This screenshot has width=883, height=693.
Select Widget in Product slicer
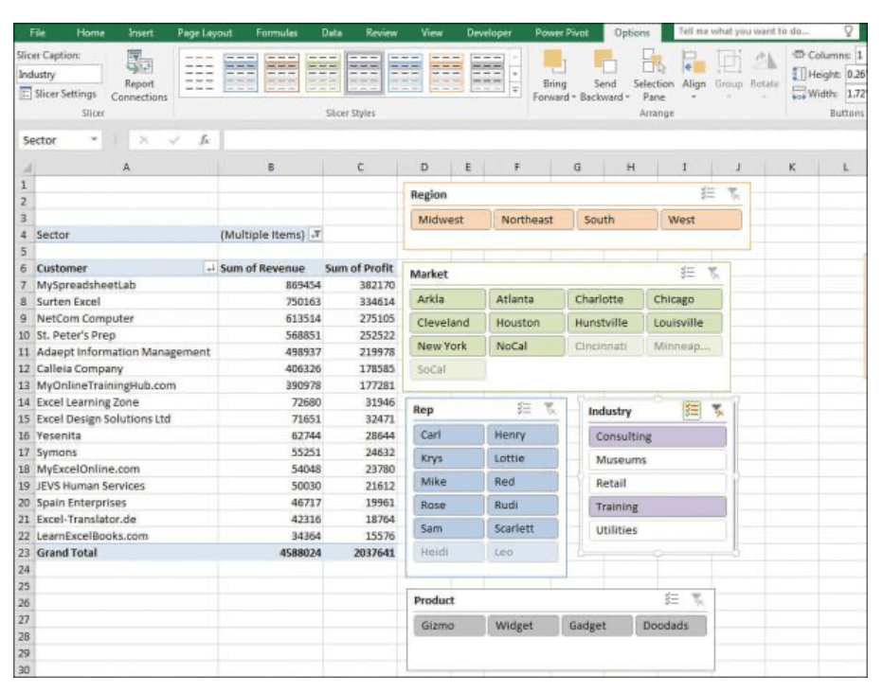(x=523, y=626)
